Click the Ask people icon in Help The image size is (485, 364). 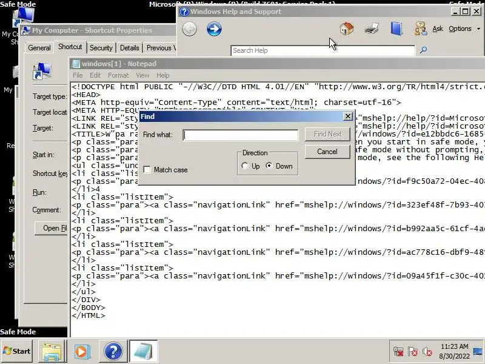pos(421,29)
